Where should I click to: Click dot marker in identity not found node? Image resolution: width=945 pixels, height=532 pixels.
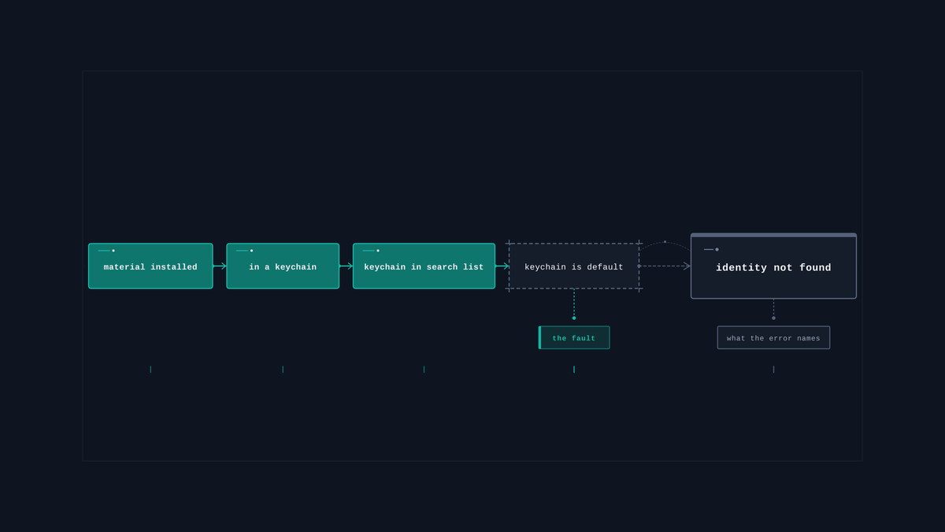click(717, 249)
